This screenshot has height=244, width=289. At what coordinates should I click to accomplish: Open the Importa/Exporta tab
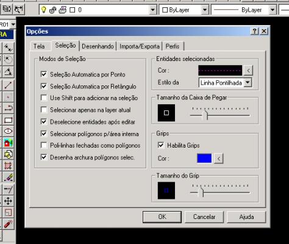click(140, 46)
